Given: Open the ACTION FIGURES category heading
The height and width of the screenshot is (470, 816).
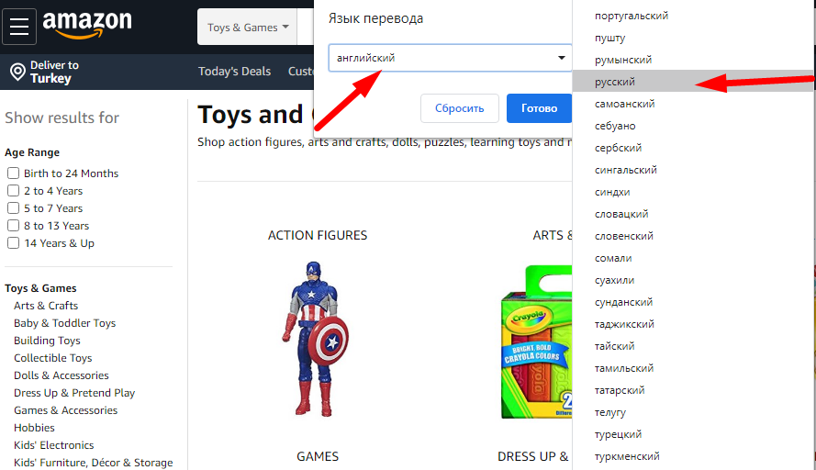Looking at the screenshot, I should tap(318, 235).
